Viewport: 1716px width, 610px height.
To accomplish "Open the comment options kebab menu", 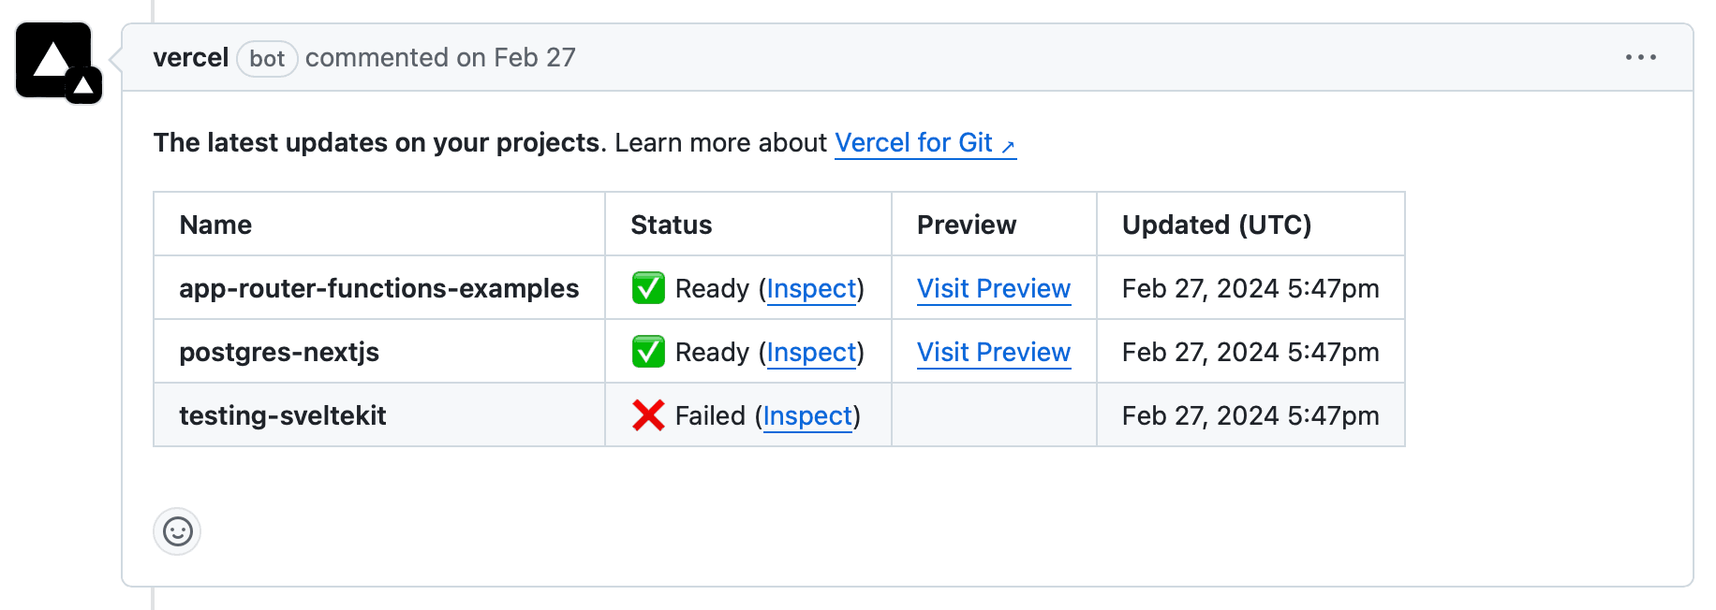I will click(x=1641, y=57).
